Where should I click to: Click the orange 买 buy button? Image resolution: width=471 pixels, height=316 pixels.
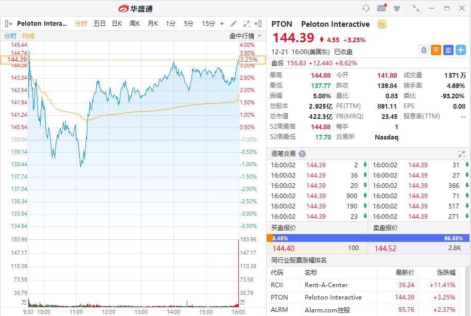(x=436, y=50)
